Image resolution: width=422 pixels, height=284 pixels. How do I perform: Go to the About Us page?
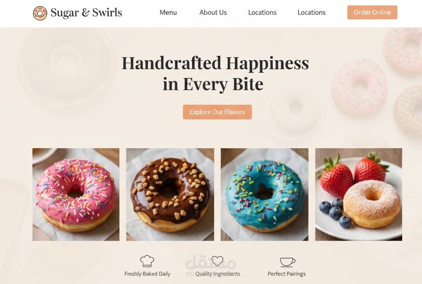[x=213, y=12]
